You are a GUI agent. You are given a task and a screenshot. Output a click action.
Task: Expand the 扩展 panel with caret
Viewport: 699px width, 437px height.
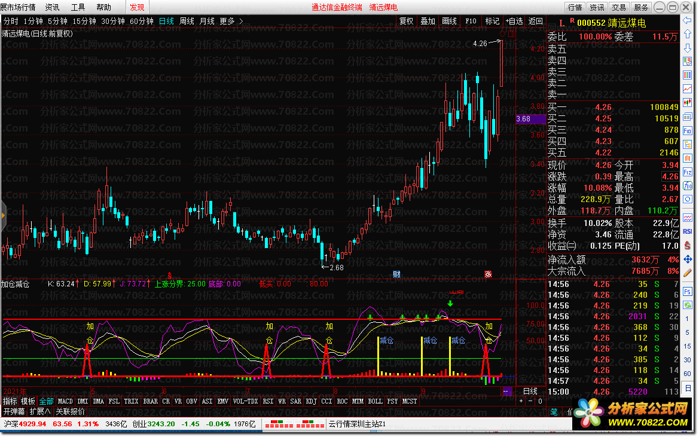40,411
